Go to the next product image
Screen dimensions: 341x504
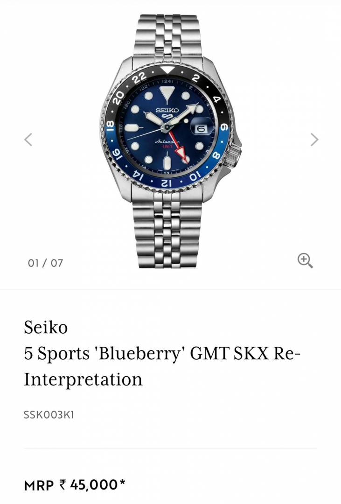click(314, 139)
